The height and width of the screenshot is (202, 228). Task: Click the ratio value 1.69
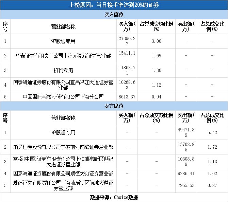pyautogui.click(x=157, y=56)
